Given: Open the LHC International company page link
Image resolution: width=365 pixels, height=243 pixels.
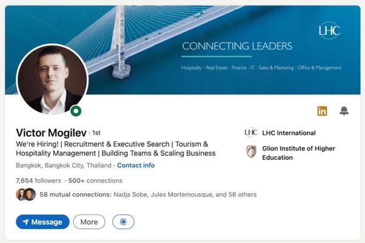Looking at the screenshot, I should [289, 133].
